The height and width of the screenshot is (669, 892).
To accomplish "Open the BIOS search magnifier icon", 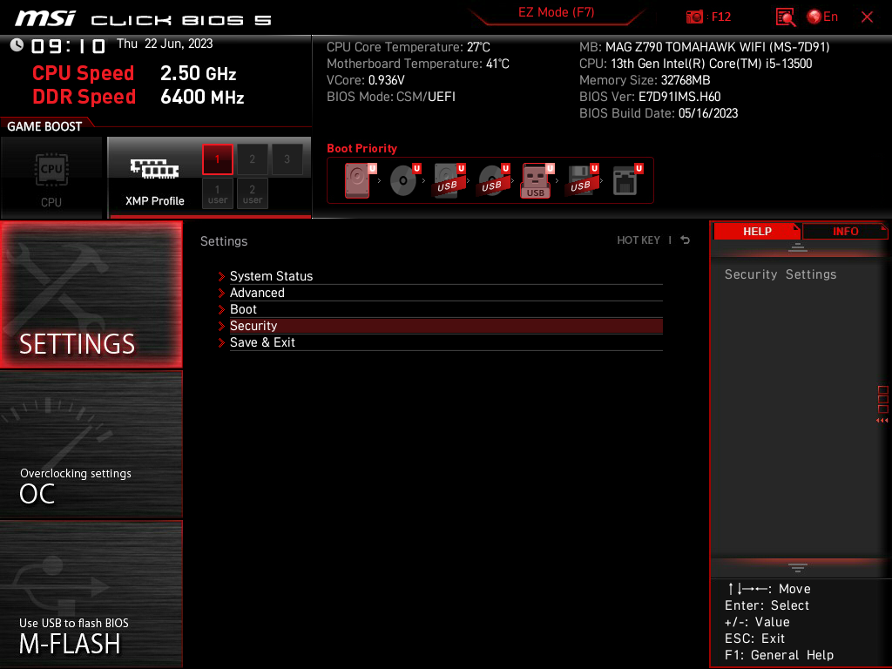I will click(x=785, y=17).
